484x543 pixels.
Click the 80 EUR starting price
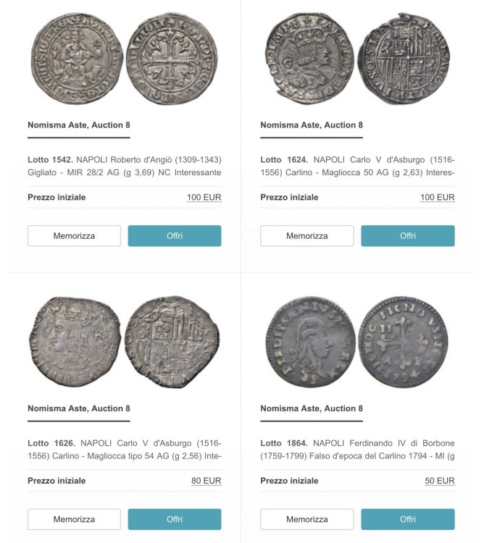(206, 481)
